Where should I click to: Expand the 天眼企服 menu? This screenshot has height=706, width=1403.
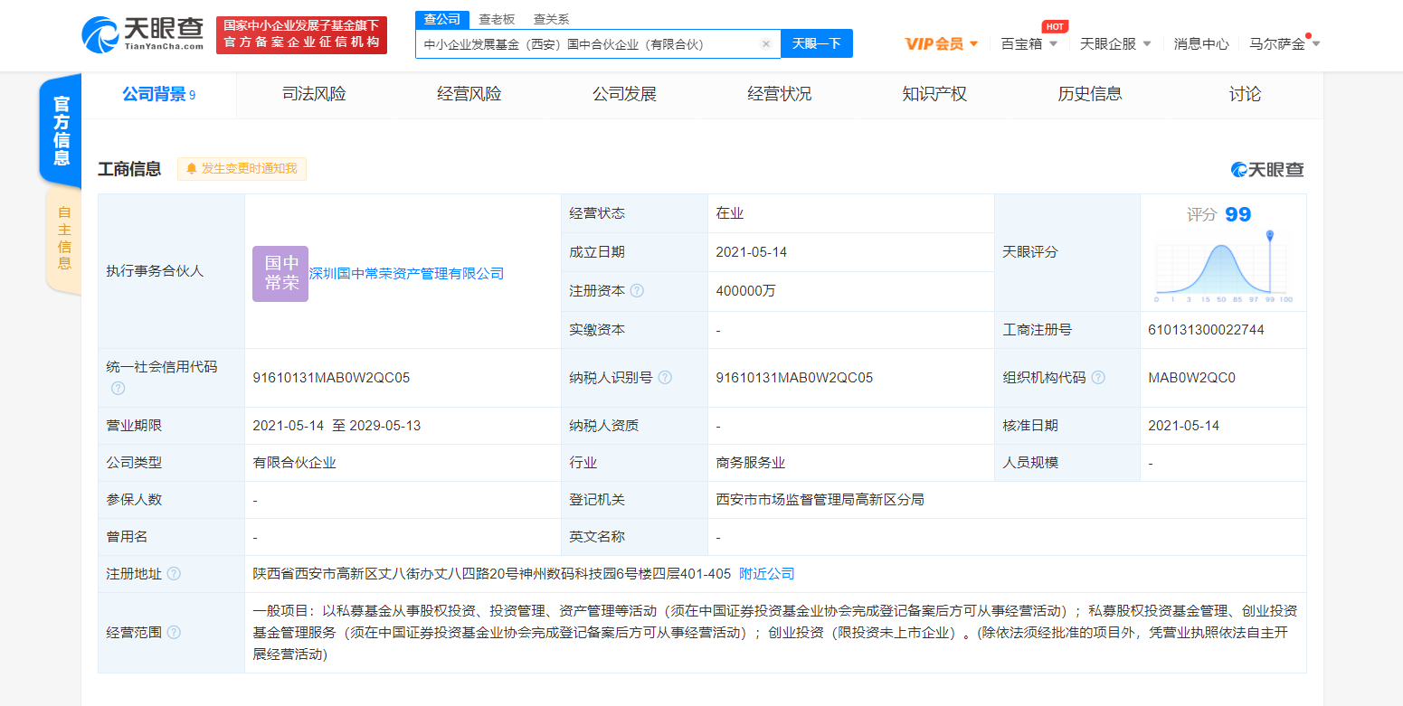click(x=1115, y=43)
